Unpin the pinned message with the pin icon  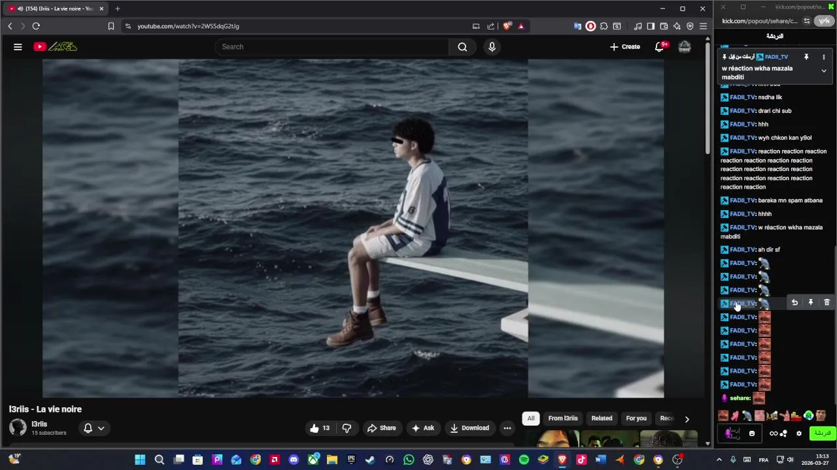pyautogui.click(x=806, y=57)
